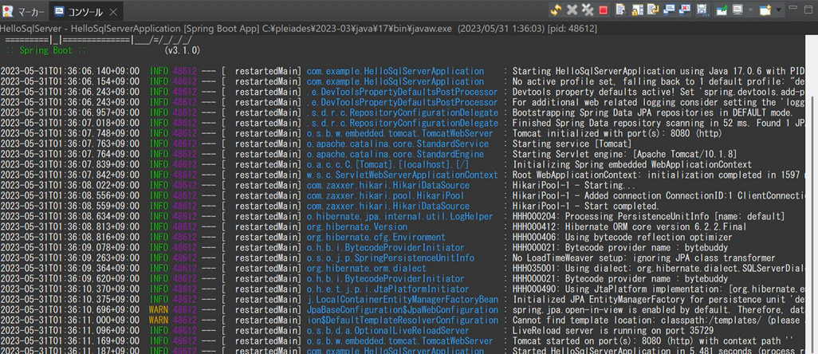The width and height of the screenshot is (818, 354).
Task: Click the 'org.hibernate.Version' logger name
Action: 357,226
